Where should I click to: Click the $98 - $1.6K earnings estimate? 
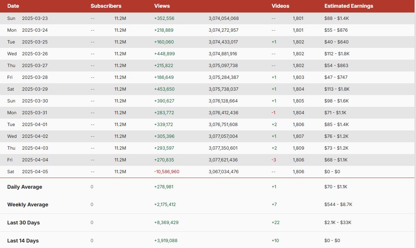click(337, 101)
